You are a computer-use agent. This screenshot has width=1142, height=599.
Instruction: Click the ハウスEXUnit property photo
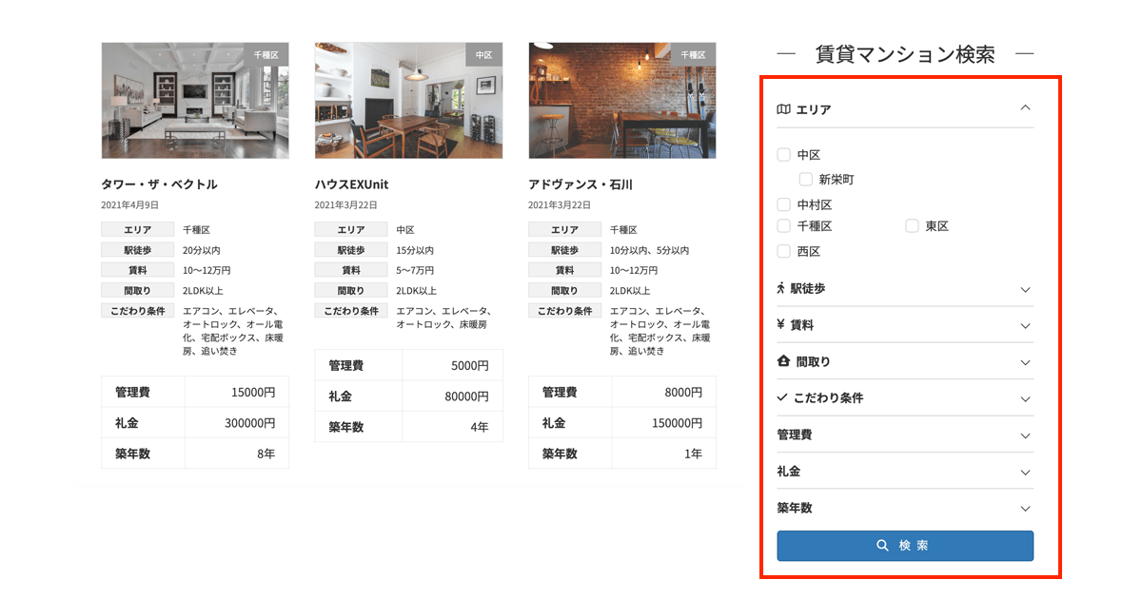pos(407,99)
